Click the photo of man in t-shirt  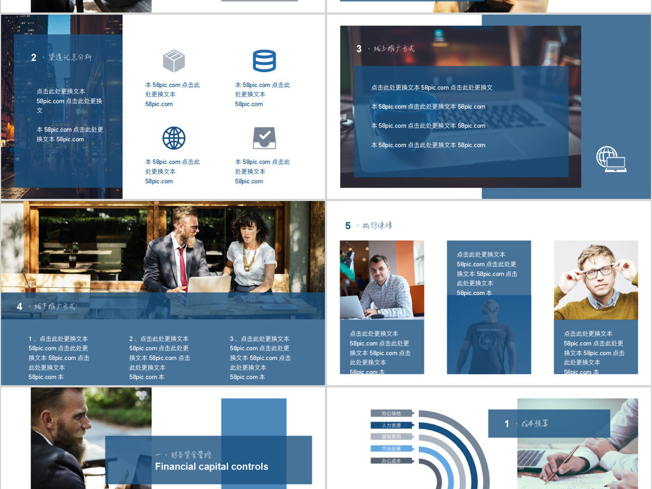click(x=489, y=335)
